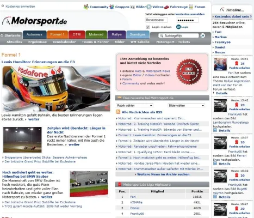The width and height of the screenshot is (254, 218).
Task: Open the 'Rubrik wählen' dropdown
Action: tap(134, 105)
